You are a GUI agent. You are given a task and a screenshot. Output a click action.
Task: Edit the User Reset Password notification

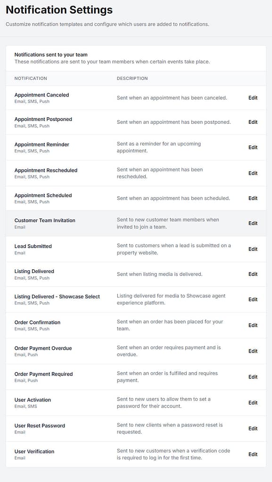tap(253, 428)
